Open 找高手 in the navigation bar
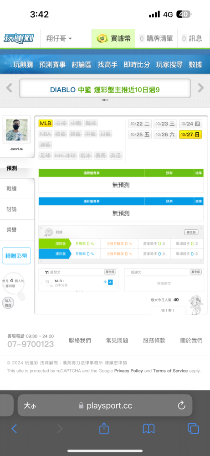Viewport: 210px width, 456px height. click(108, 64)
